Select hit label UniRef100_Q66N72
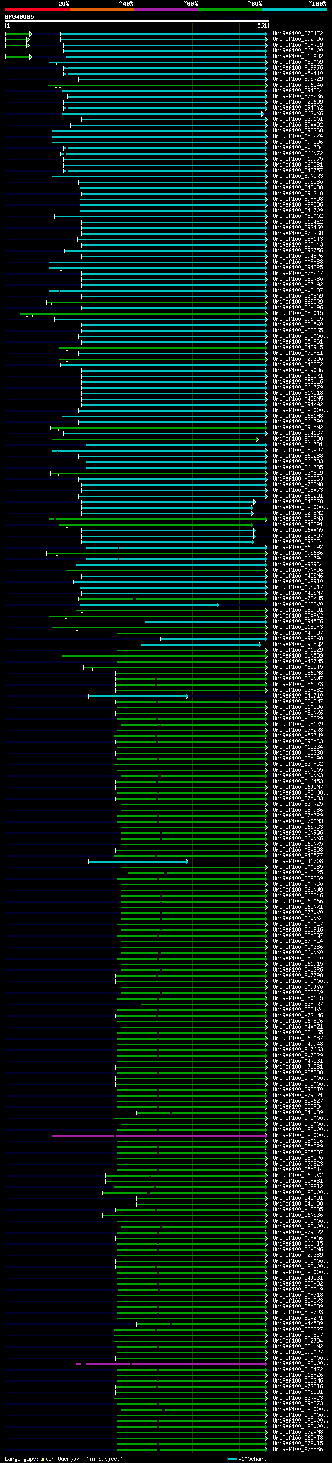The image size is (332, 1463). pyautogui.click(x=297, y=153)
